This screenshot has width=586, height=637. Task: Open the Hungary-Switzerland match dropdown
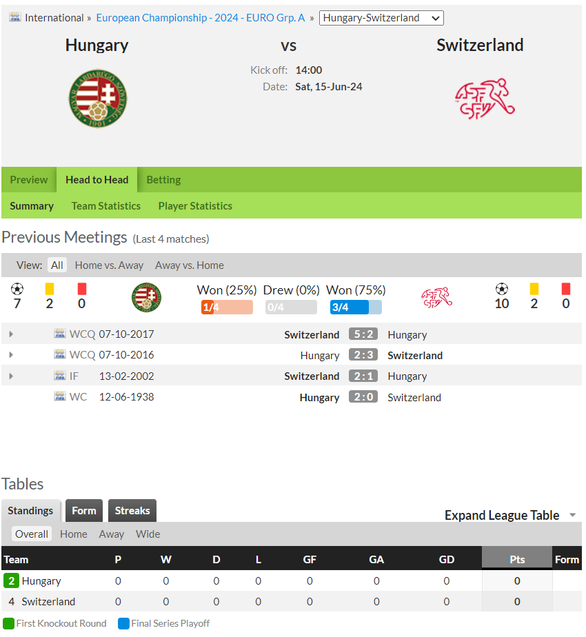pos(381,18)
